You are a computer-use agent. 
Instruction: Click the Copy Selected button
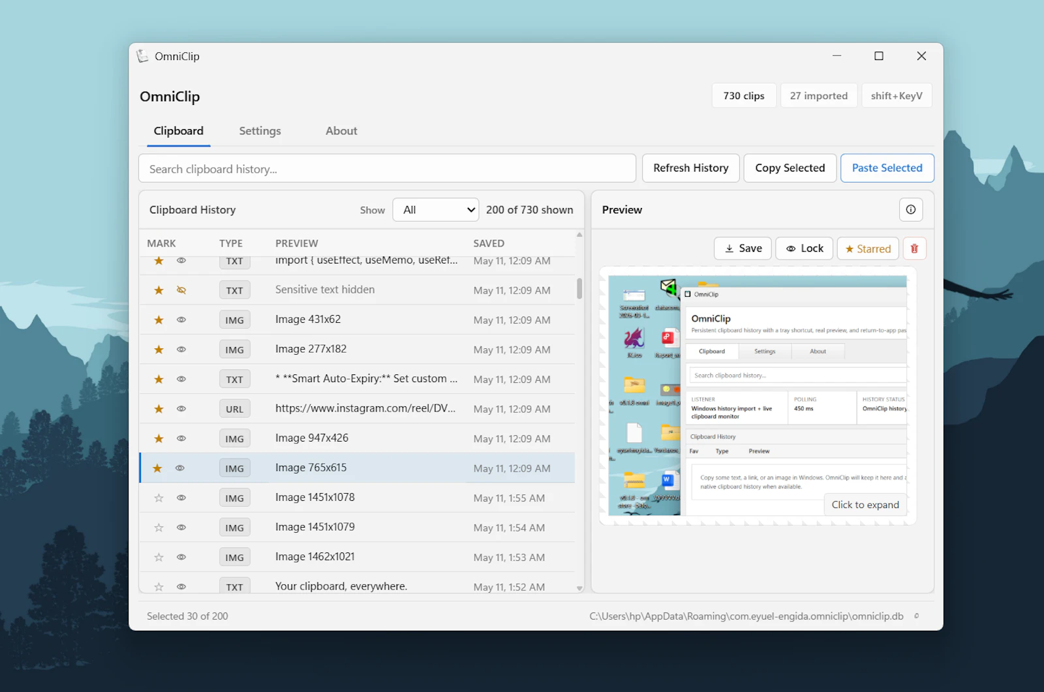790,168
